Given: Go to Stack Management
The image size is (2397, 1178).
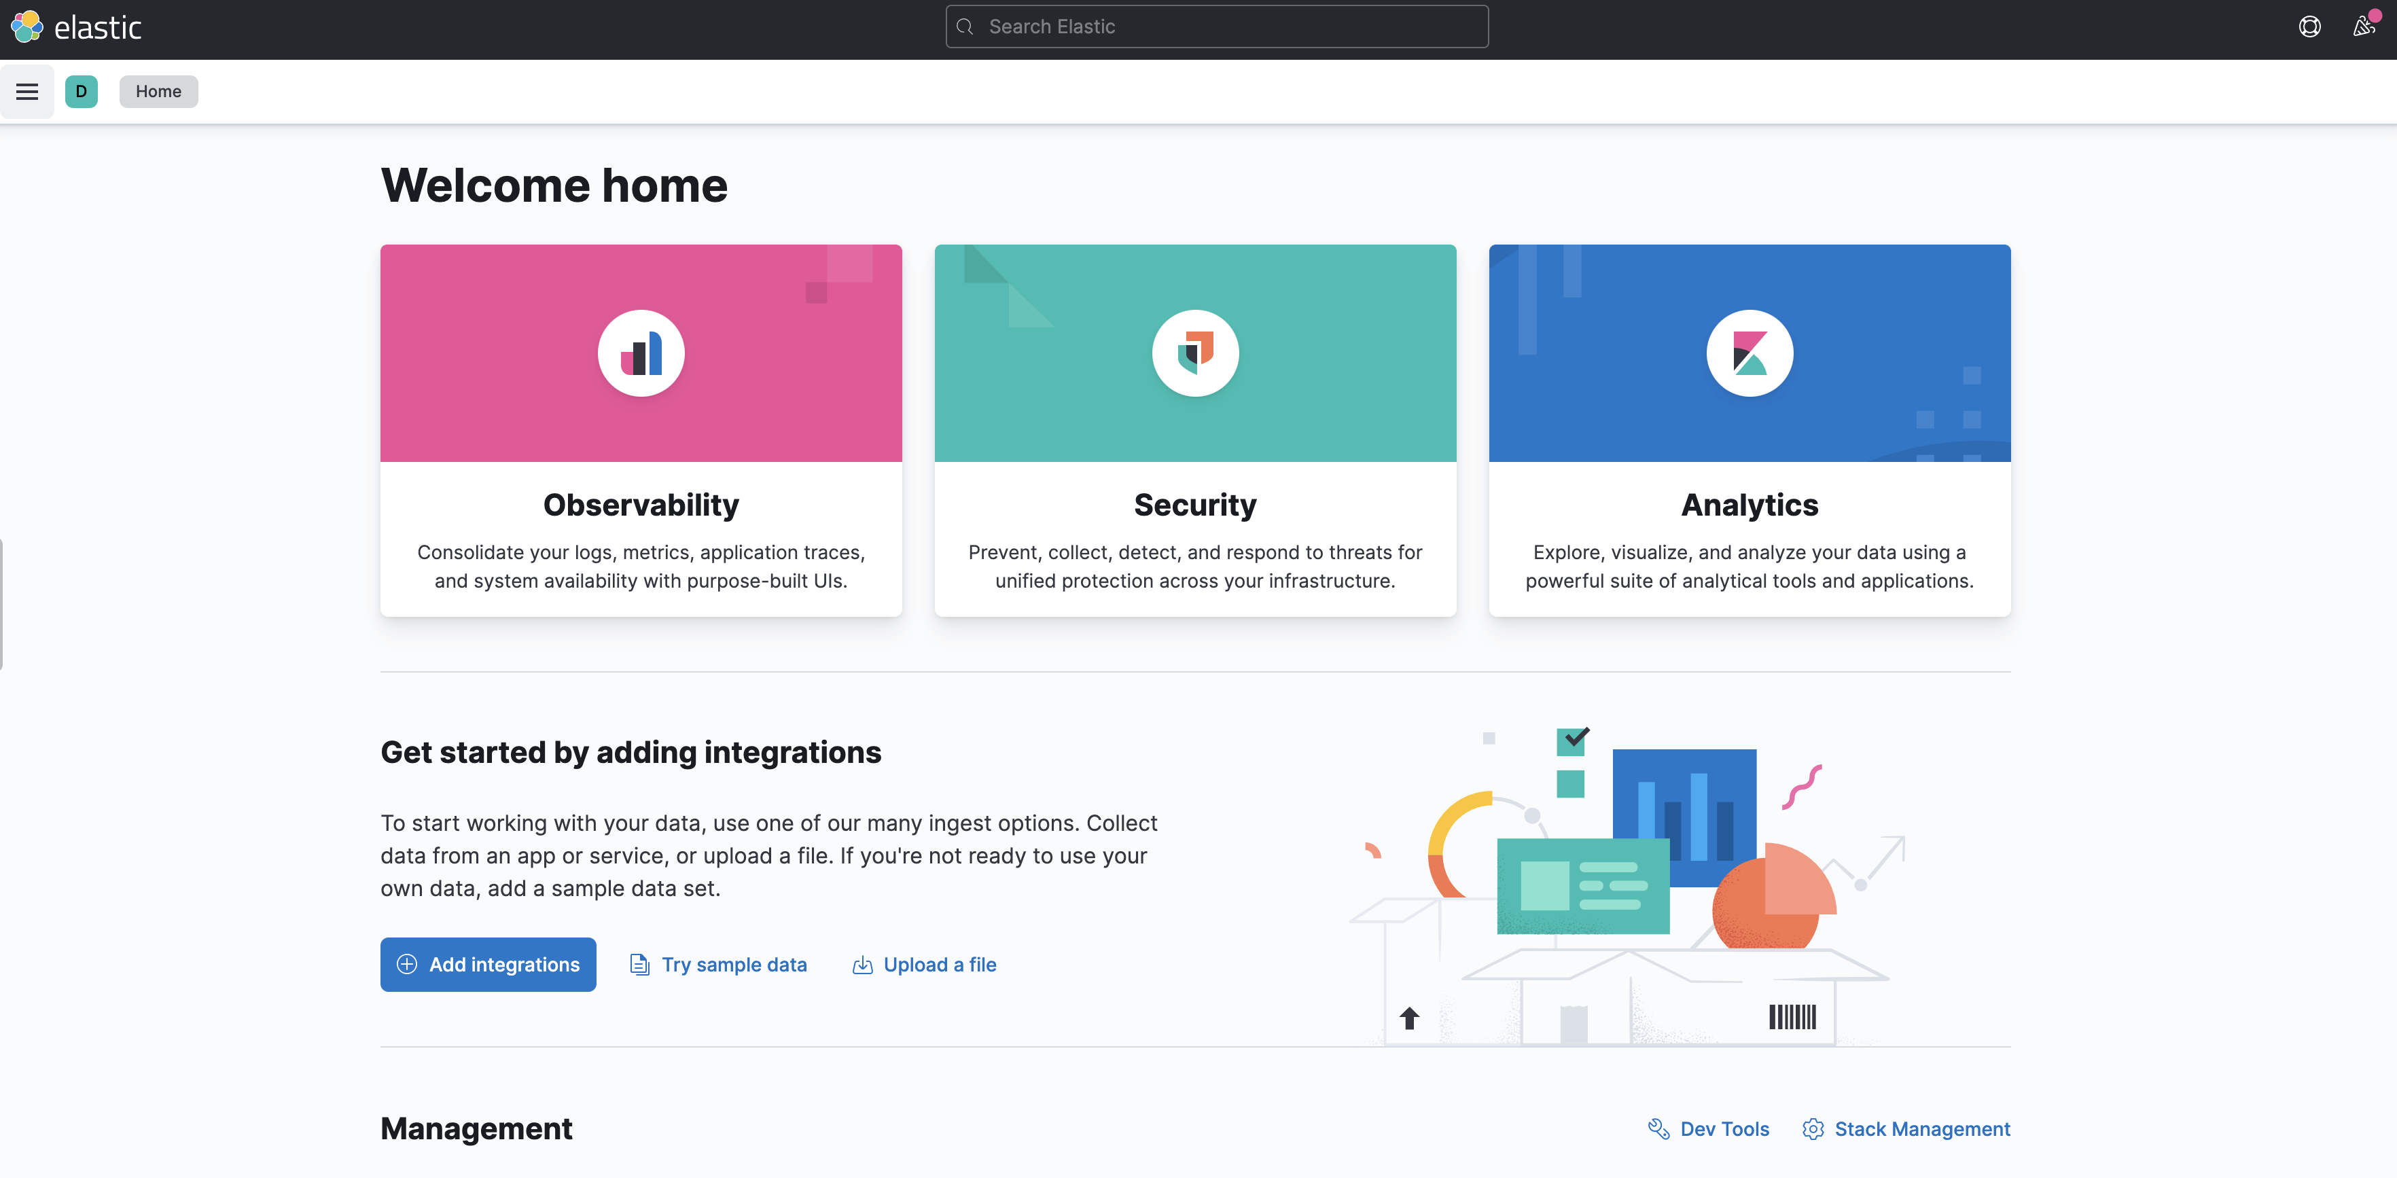Looking at the screenshot, I should click(x=1906, y=1128).
